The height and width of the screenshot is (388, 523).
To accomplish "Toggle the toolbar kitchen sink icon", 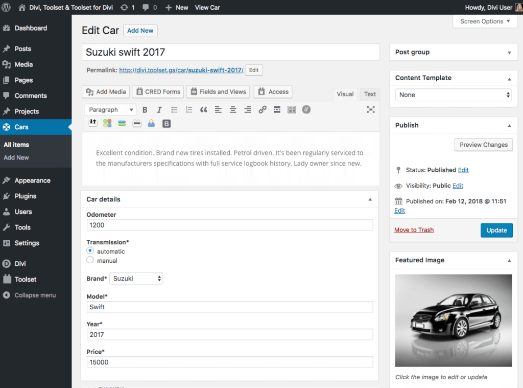I will pos(292,110).
